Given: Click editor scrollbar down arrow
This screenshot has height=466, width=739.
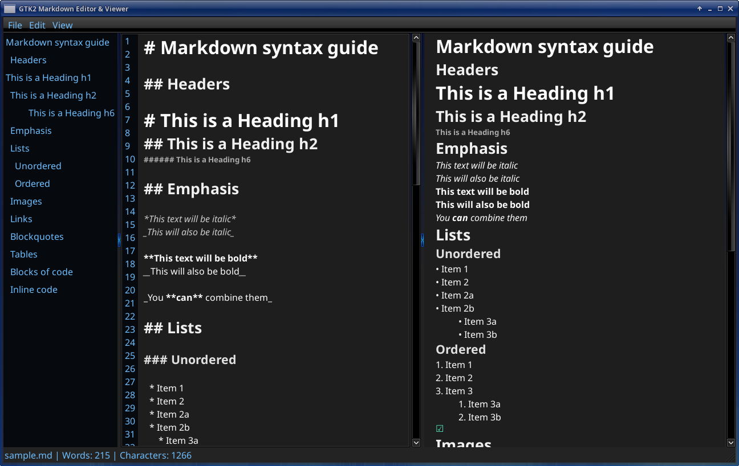Looking at the screenshot, I should coord(416,442).
